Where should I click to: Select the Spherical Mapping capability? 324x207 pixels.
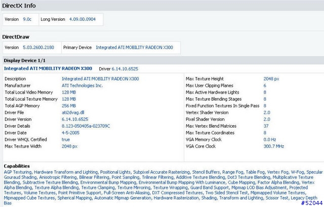[x=74, y=198]
